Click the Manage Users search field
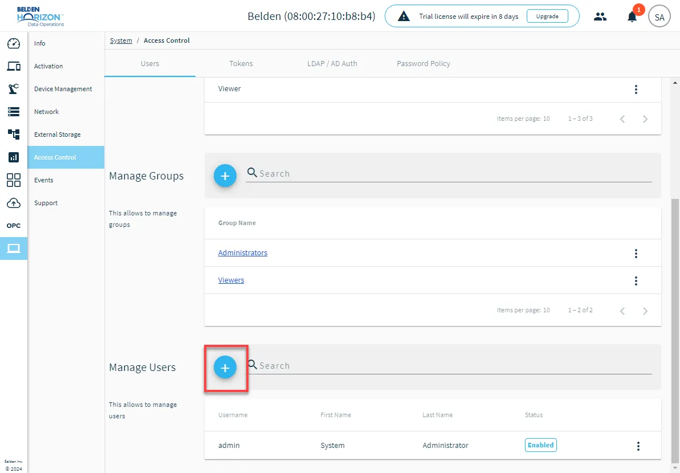The image size is (680, 473). tap(449, 366)
